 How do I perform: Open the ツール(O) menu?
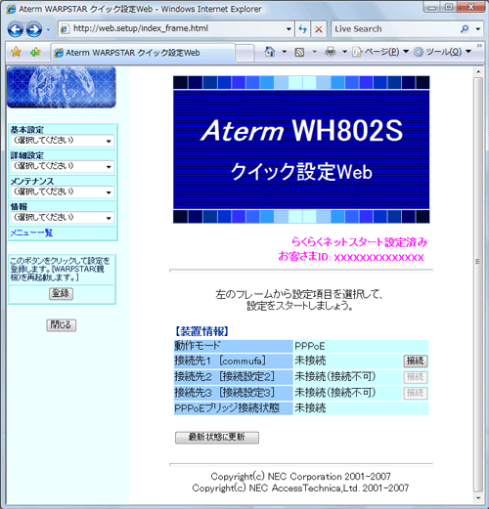(x=442, y=52)
